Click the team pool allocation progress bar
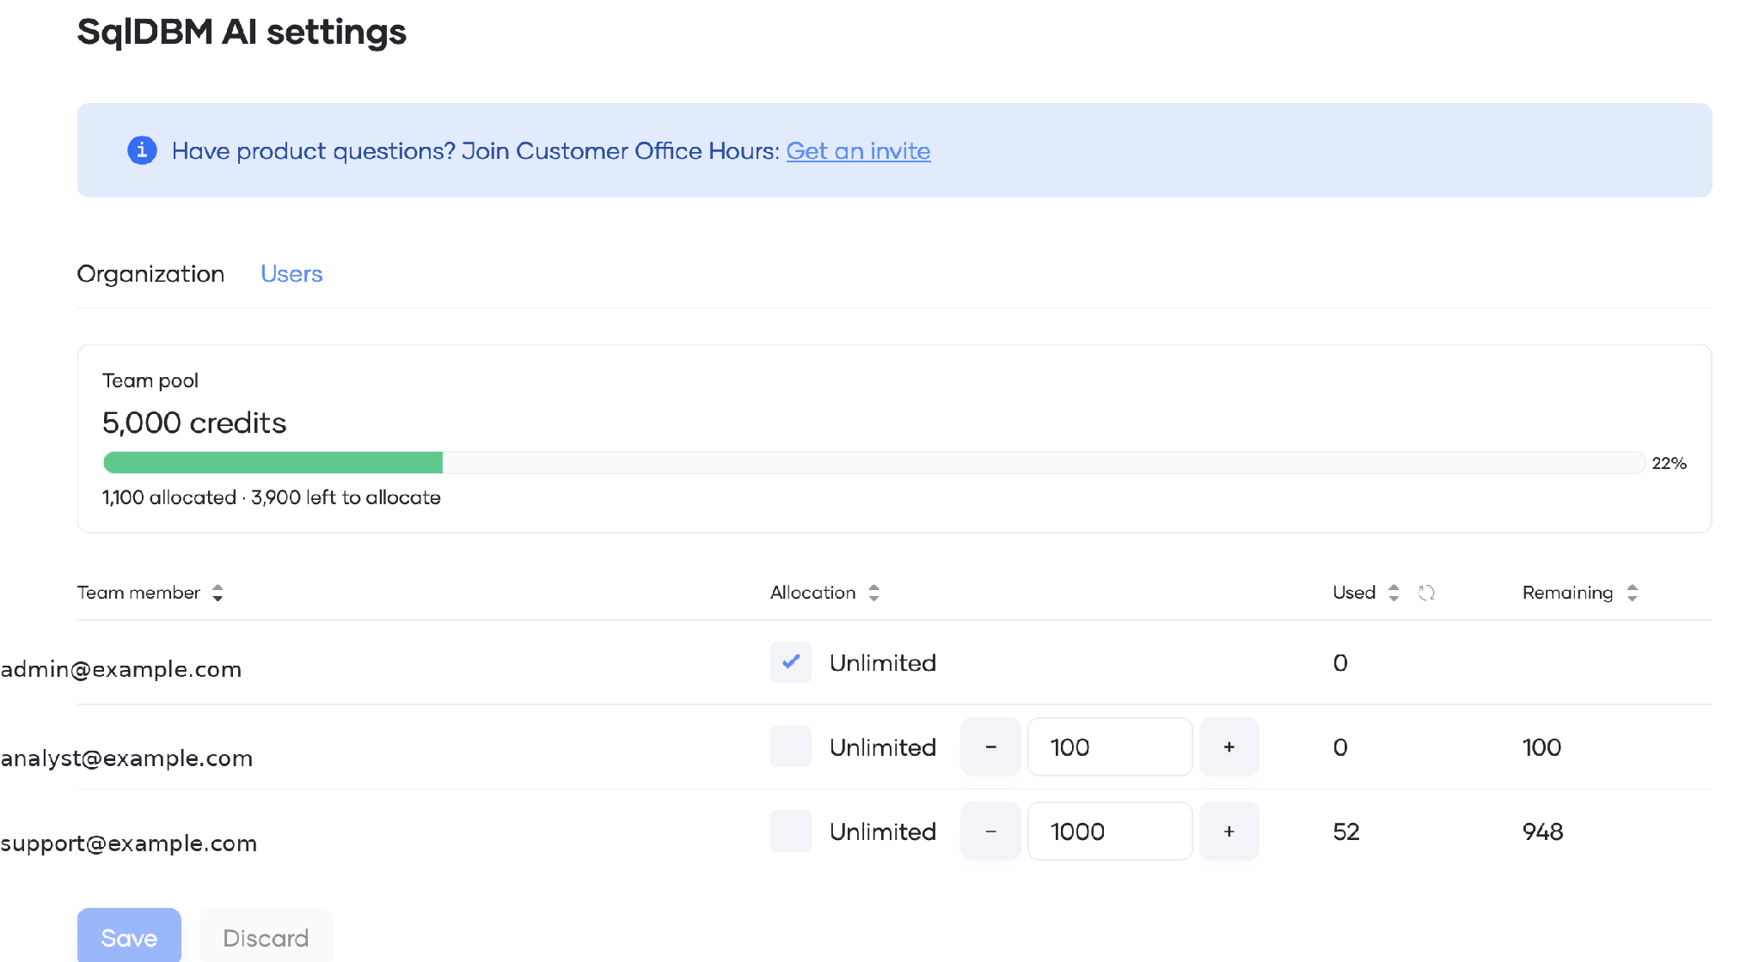This screenshot has width=1759, height=962. (x=873, y=462)
